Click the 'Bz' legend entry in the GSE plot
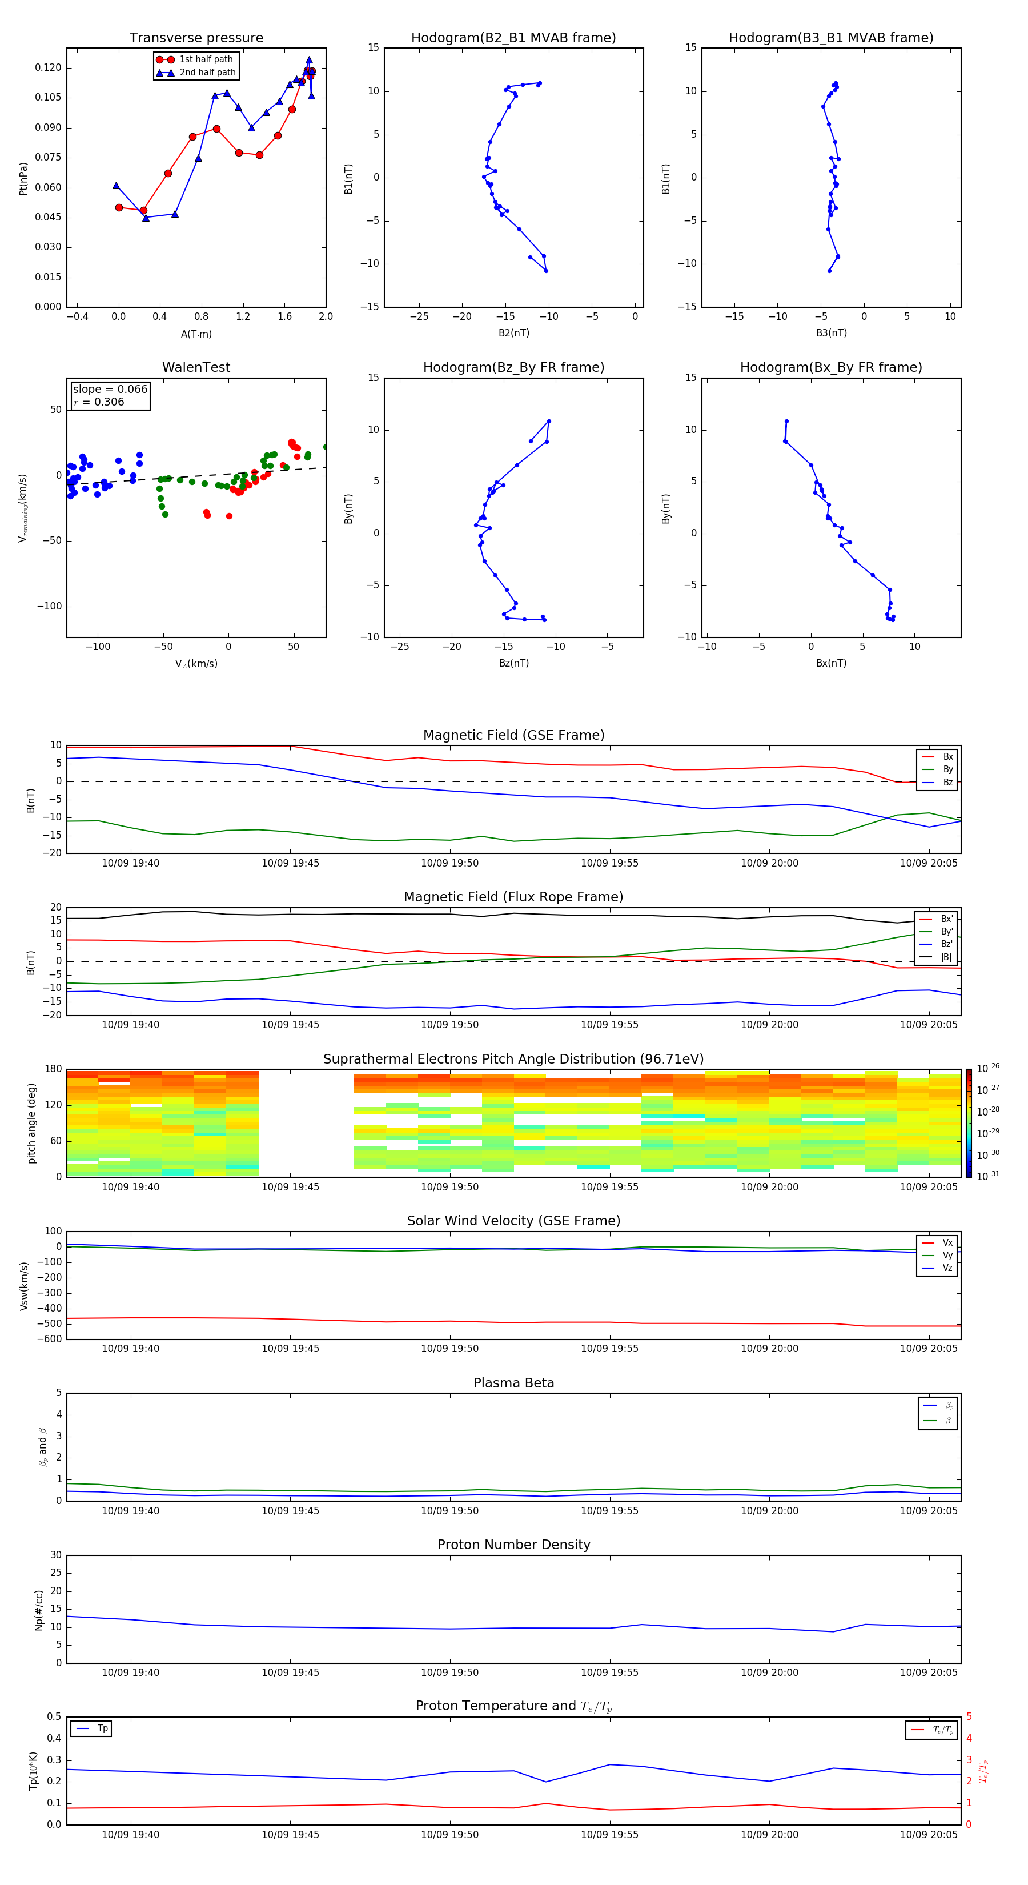This screenshot has height=1885, width=1028. coord(937,782)
